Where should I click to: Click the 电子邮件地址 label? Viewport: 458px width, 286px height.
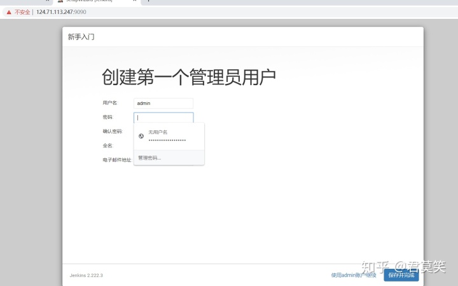coord(117,160)
